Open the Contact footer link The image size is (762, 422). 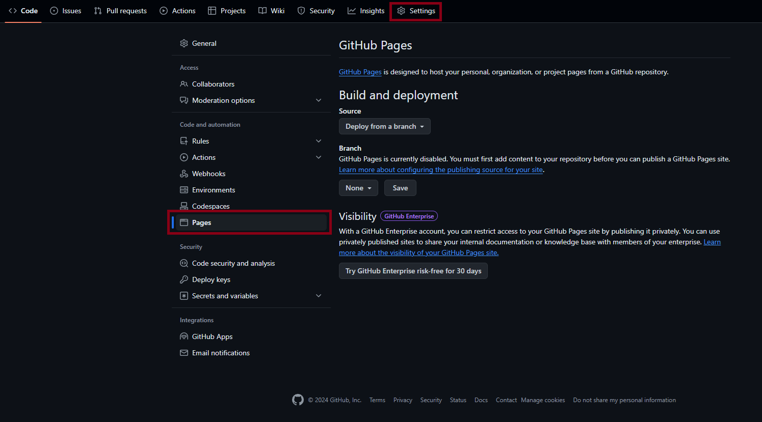(506, 400)
